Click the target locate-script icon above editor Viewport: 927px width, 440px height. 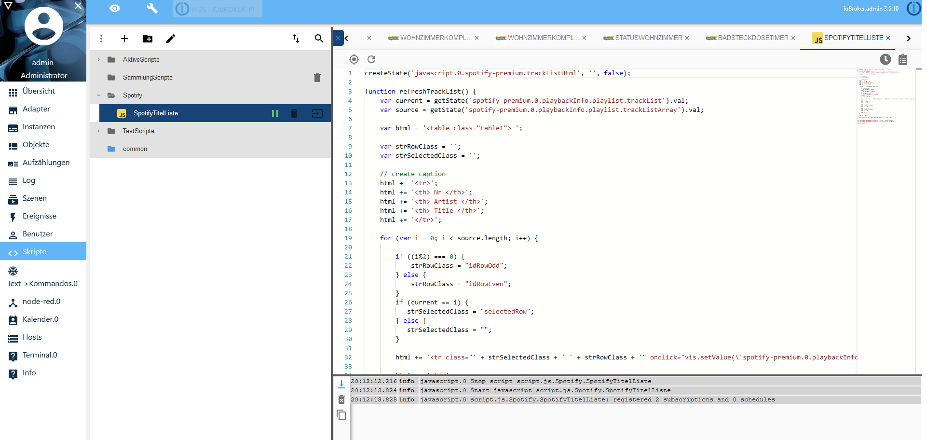[354, 59]
